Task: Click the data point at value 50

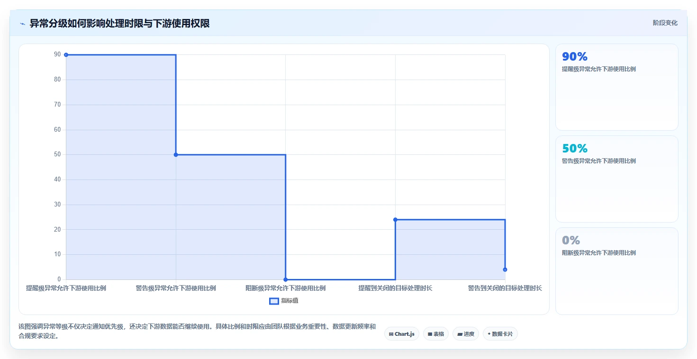Action: [x=176, y=155]
